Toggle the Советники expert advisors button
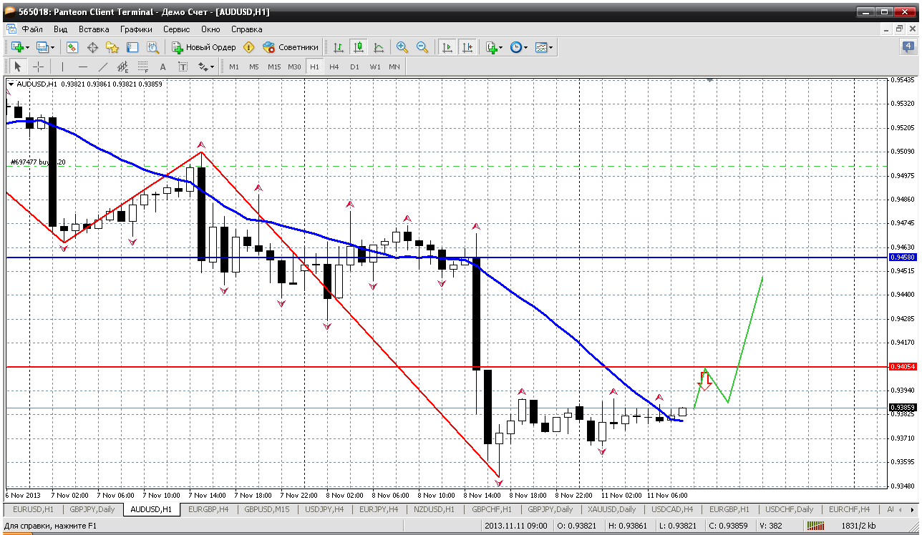 point(291,47)
